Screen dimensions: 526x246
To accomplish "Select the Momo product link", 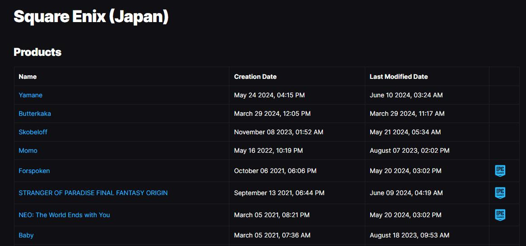I will [28, 150].
